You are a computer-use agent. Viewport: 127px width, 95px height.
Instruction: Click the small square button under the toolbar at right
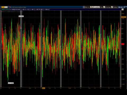pos(123,9)
